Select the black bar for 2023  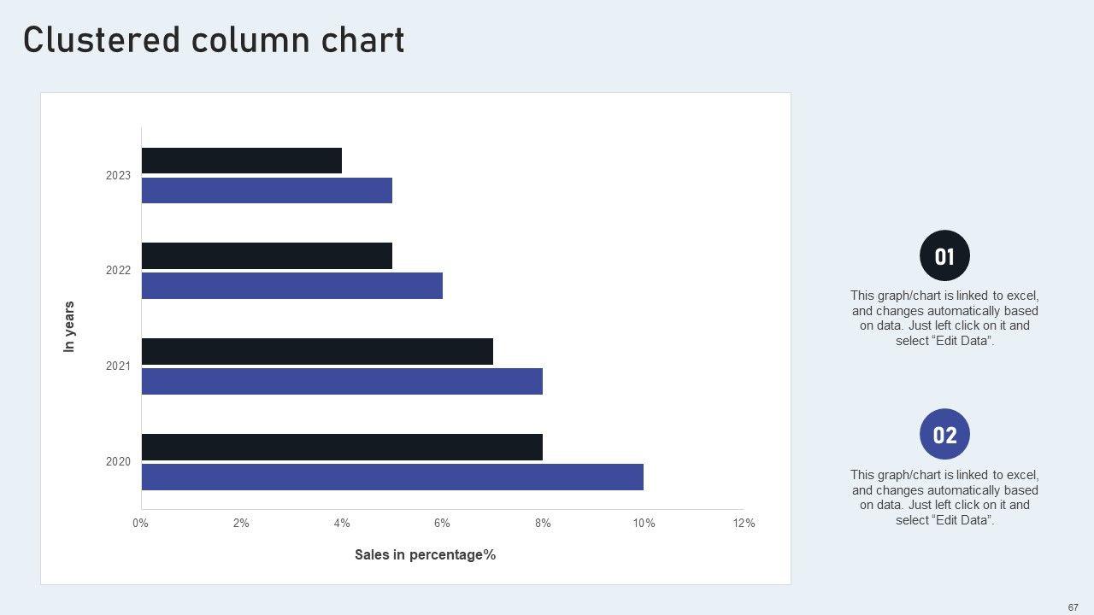241,161
